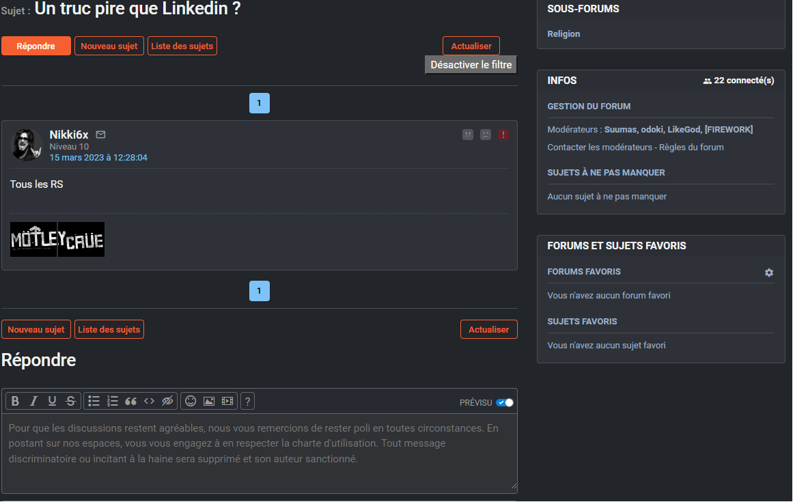Quote Nikki6x's message

(468, 135)
